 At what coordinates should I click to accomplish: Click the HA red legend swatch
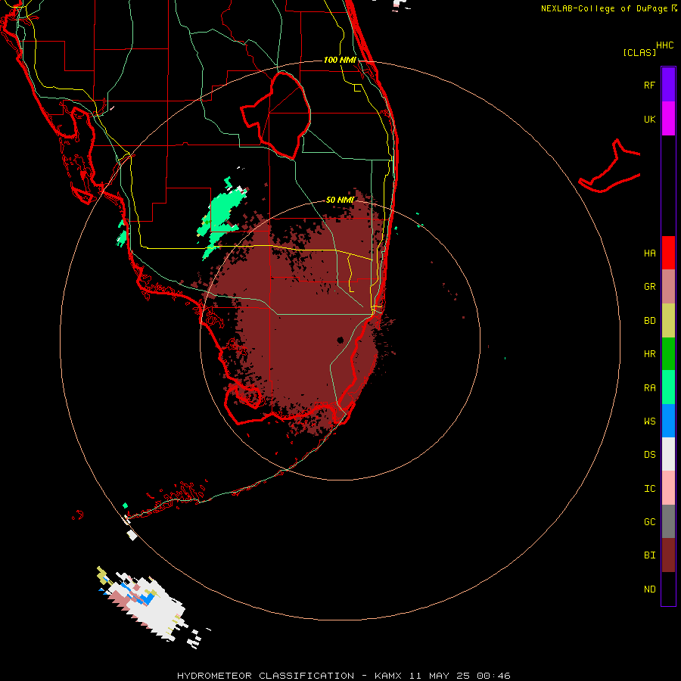(668, 253)
